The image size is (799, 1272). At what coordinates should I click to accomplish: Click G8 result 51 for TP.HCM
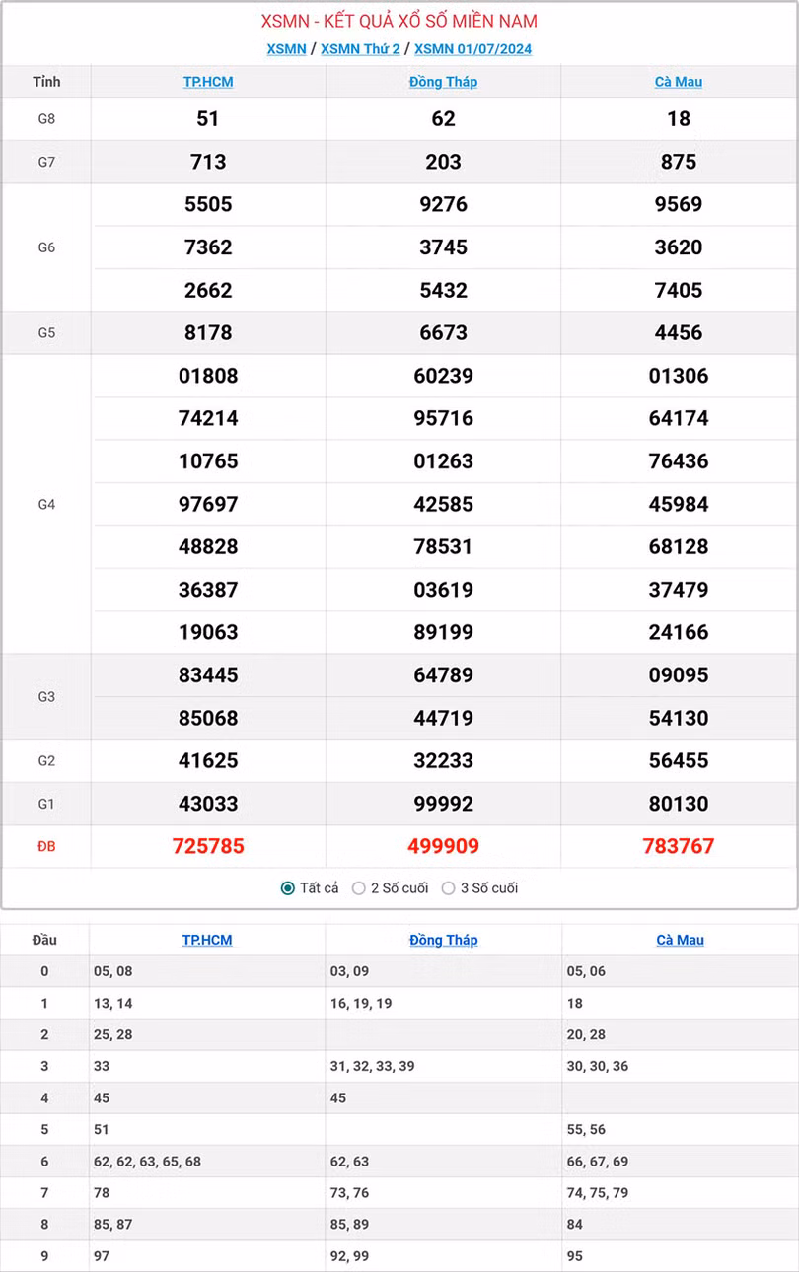click(208, 119)
